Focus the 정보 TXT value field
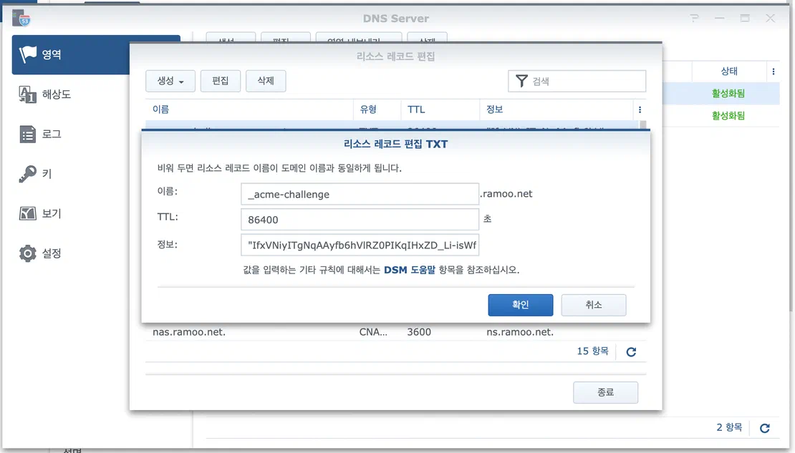The width and height of the screenshot is (795, 453). pos(360,245)
